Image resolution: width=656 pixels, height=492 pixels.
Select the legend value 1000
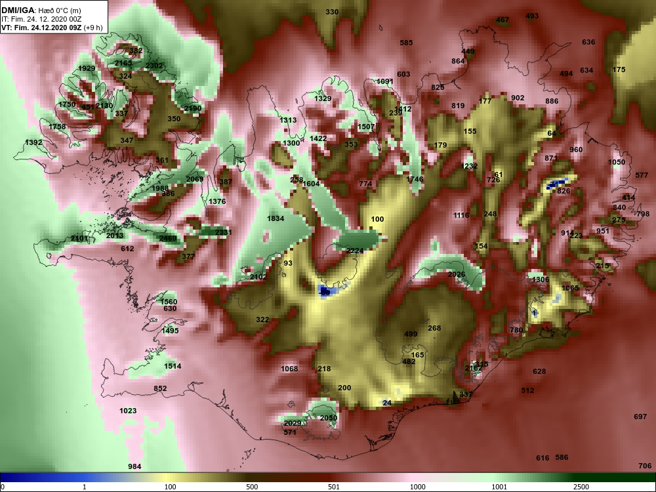[417, 487]
